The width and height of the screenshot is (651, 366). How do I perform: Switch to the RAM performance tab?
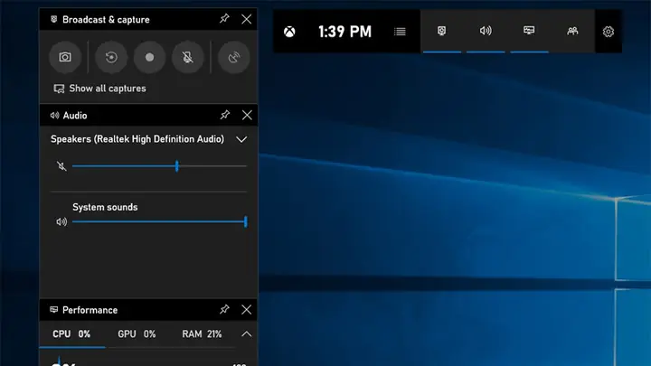[202, 334]
